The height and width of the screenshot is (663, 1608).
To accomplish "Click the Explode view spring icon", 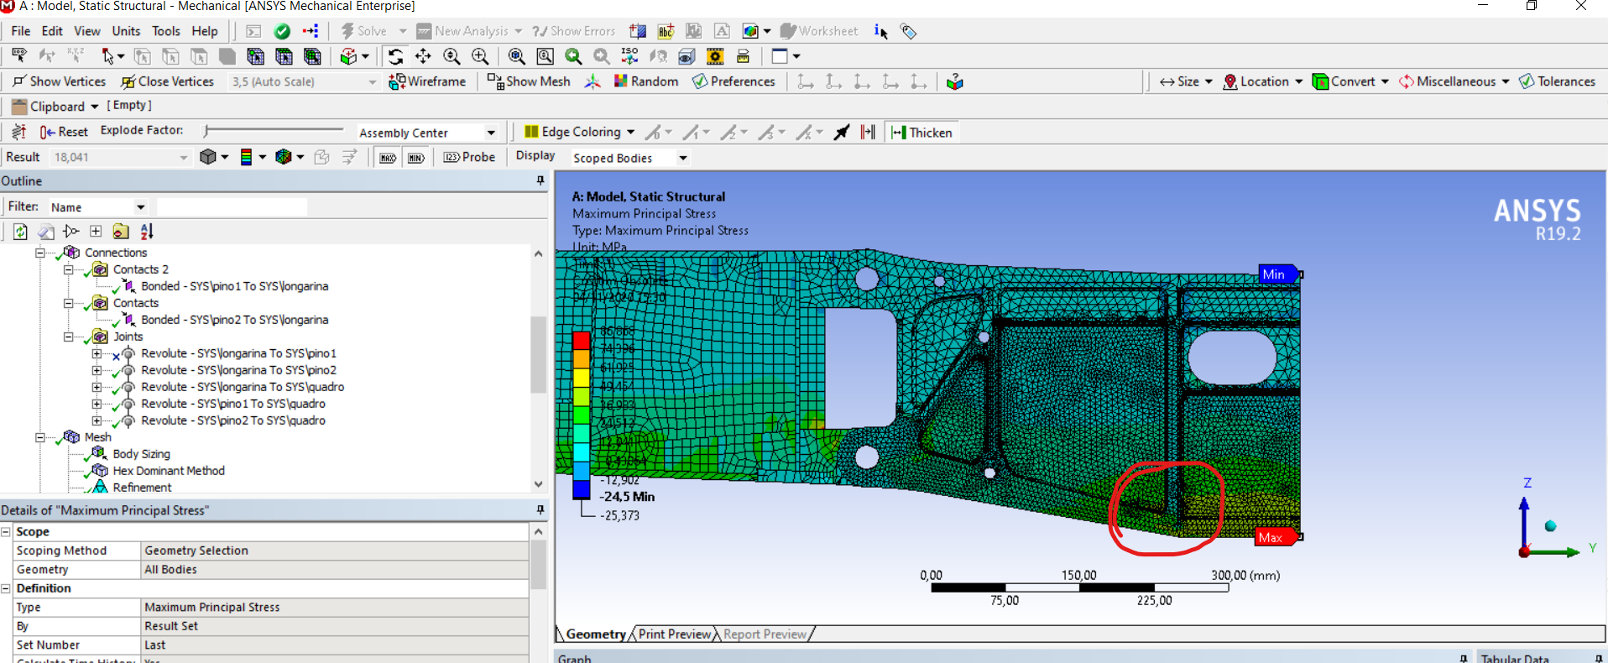I will (x=18, y=132).
